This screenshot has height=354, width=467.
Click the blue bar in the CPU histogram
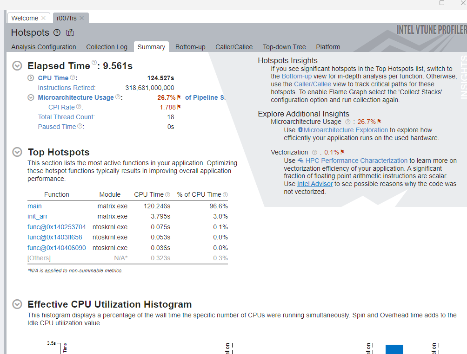coord(394,349)
